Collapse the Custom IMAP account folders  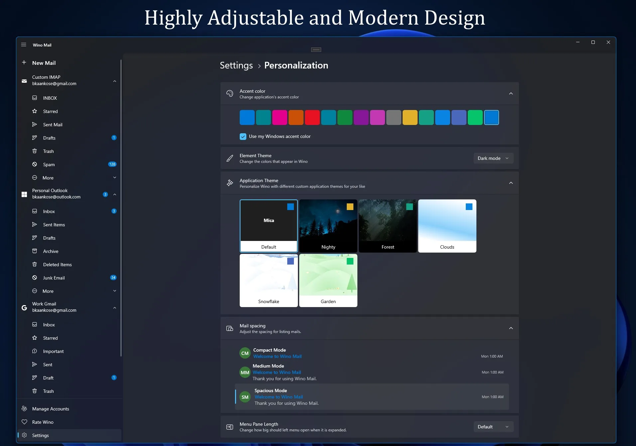[115, 81]
